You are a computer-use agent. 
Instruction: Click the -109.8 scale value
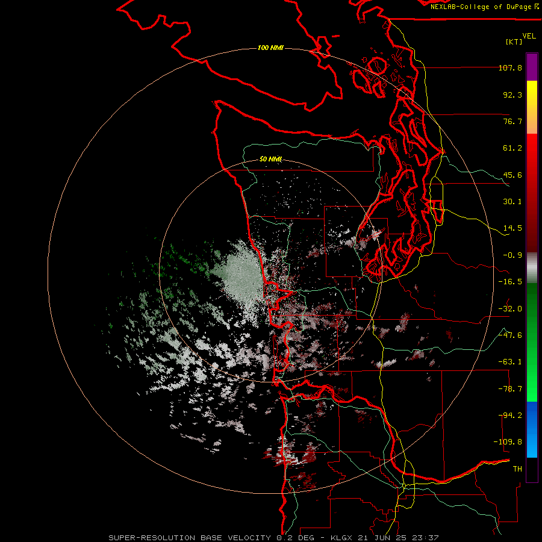point(508,442)
